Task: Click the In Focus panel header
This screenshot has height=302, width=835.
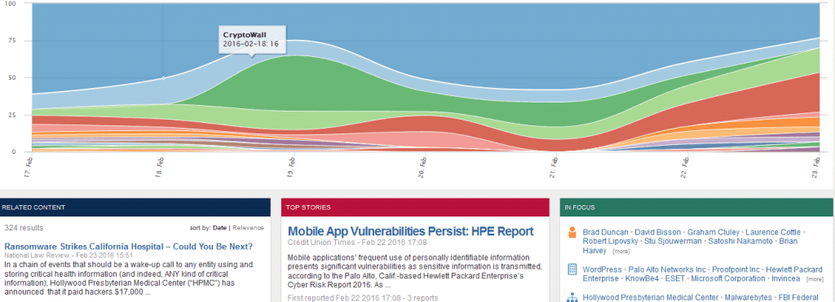Action: click(696, 207)
